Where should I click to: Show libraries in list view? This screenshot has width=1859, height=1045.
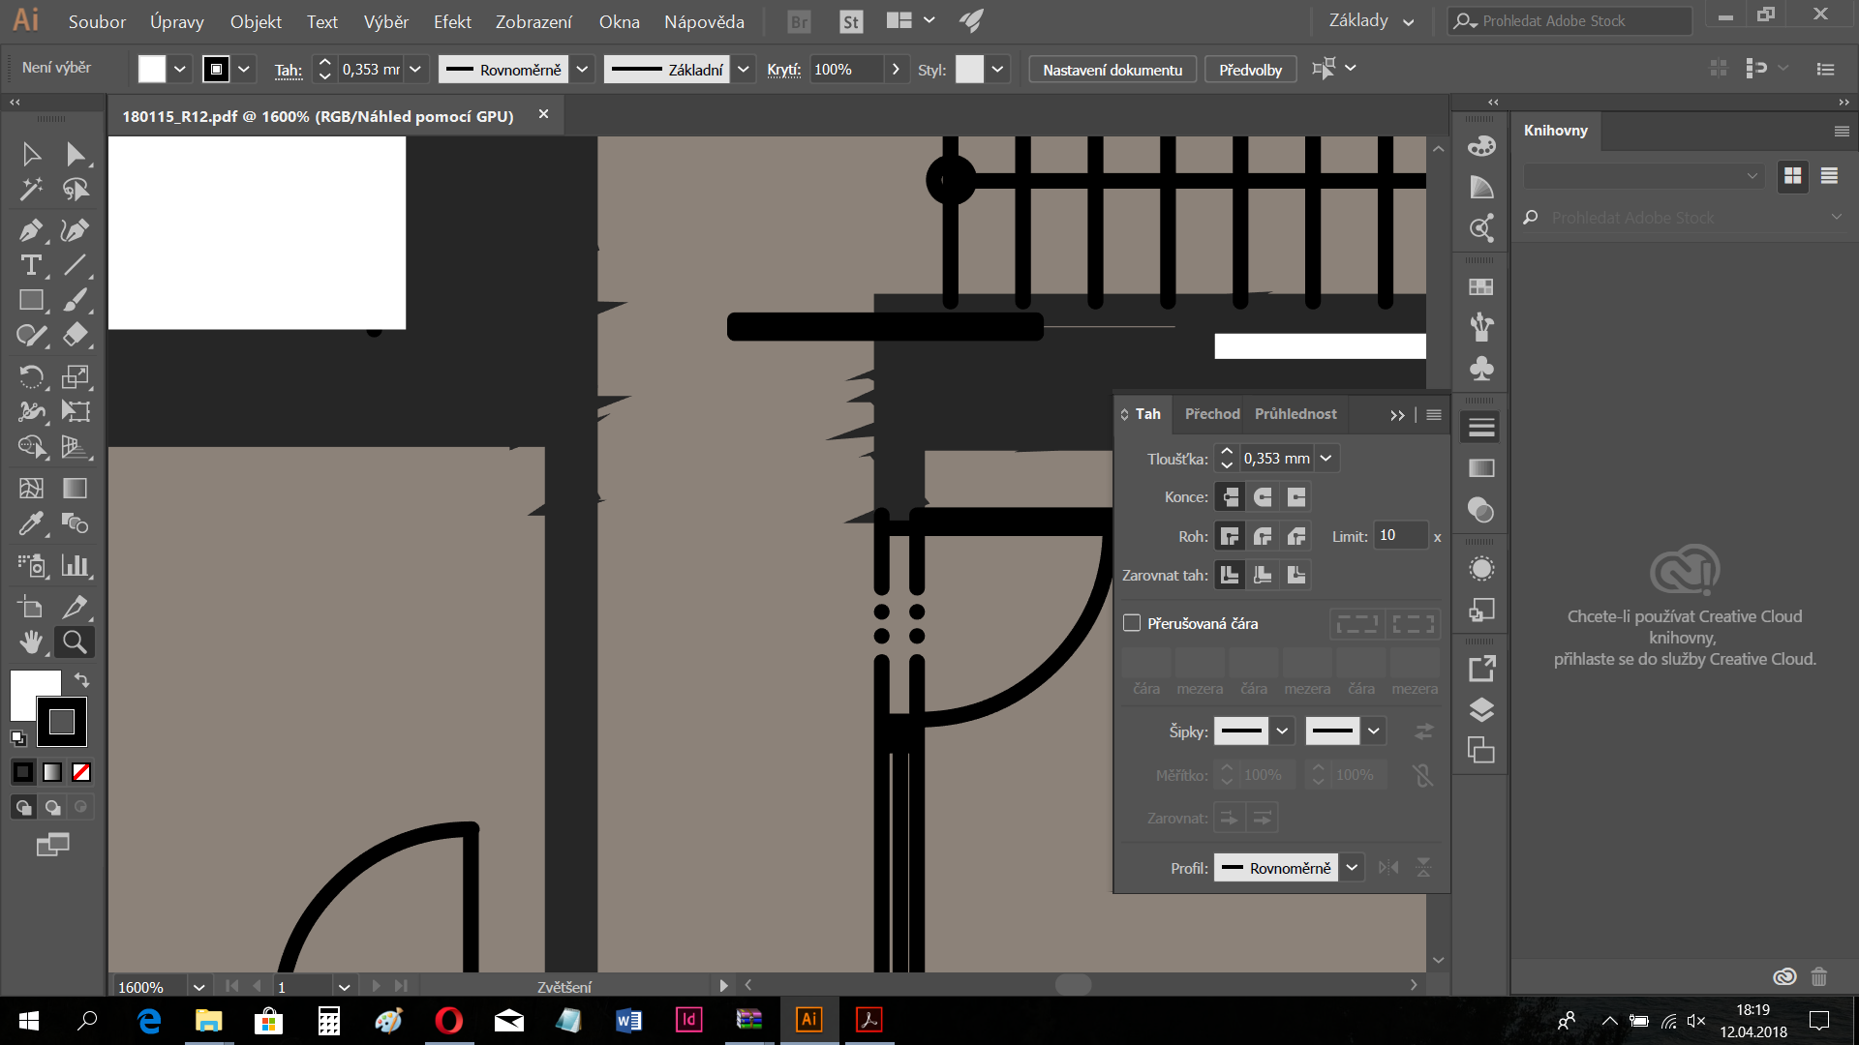tap(1829, 176)
